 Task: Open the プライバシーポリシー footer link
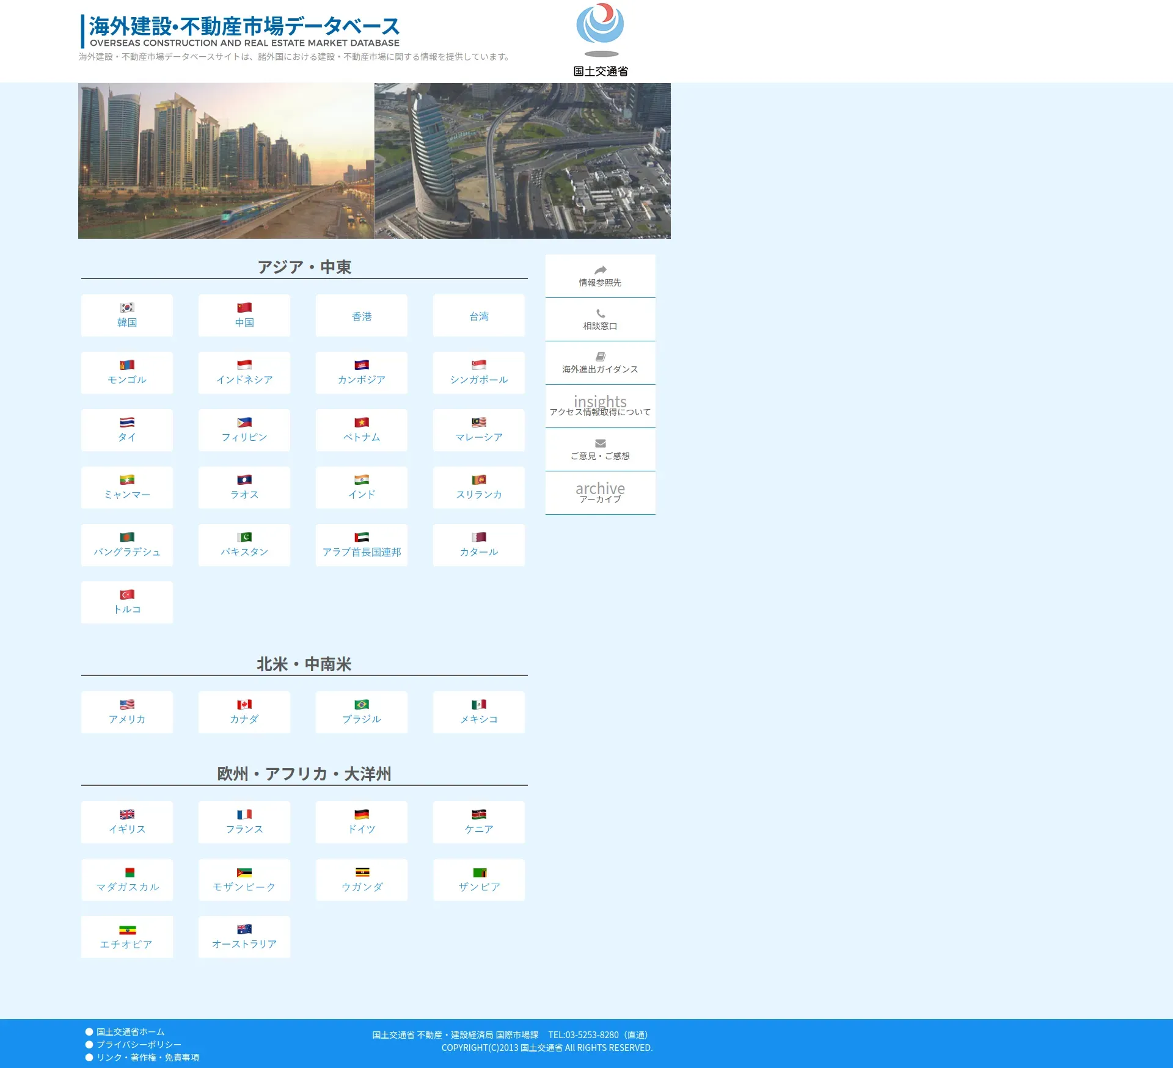point(139,1045)
